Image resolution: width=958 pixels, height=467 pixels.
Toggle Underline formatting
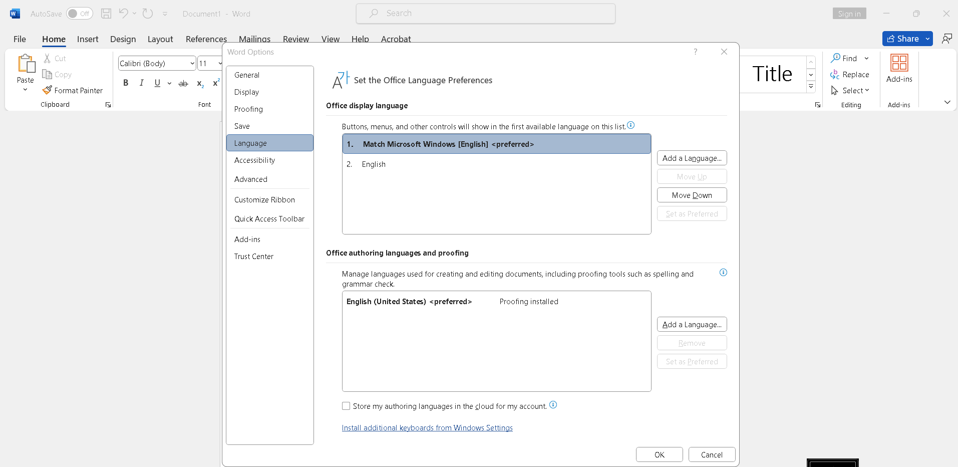tap(157, 83)
